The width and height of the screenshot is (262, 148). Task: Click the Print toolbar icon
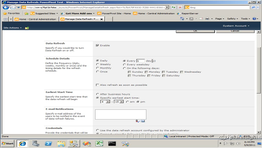click(x=207, y=19)
